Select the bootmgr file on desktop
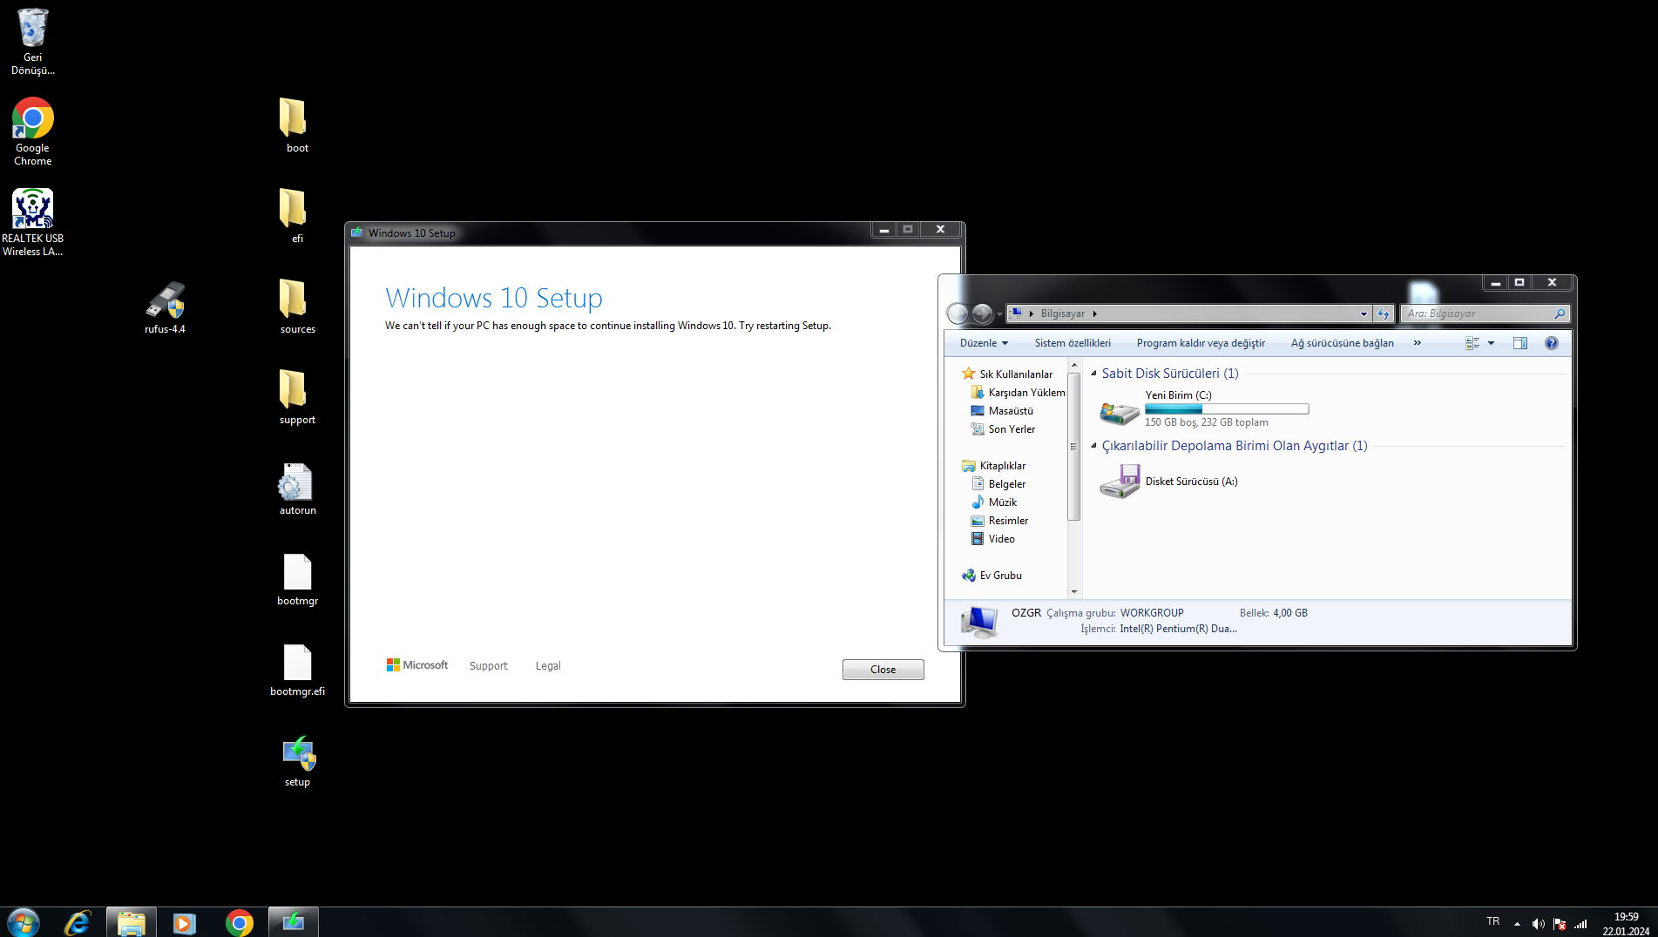Viewport: 1658px width, 937px height. click(297, 579)
